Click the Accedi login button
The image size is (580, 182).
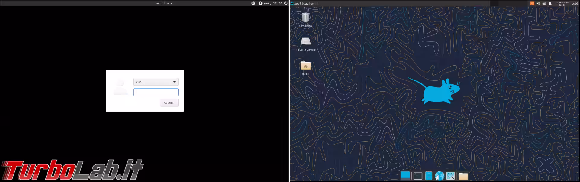[x=169, y=103]
